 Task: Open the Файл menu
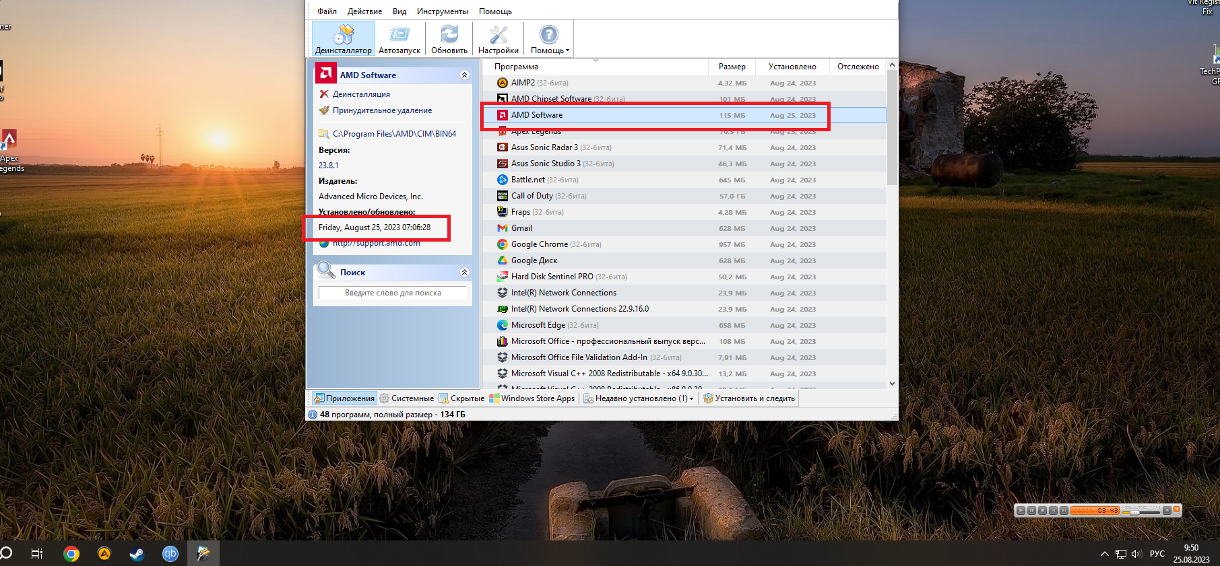point(327,11)
